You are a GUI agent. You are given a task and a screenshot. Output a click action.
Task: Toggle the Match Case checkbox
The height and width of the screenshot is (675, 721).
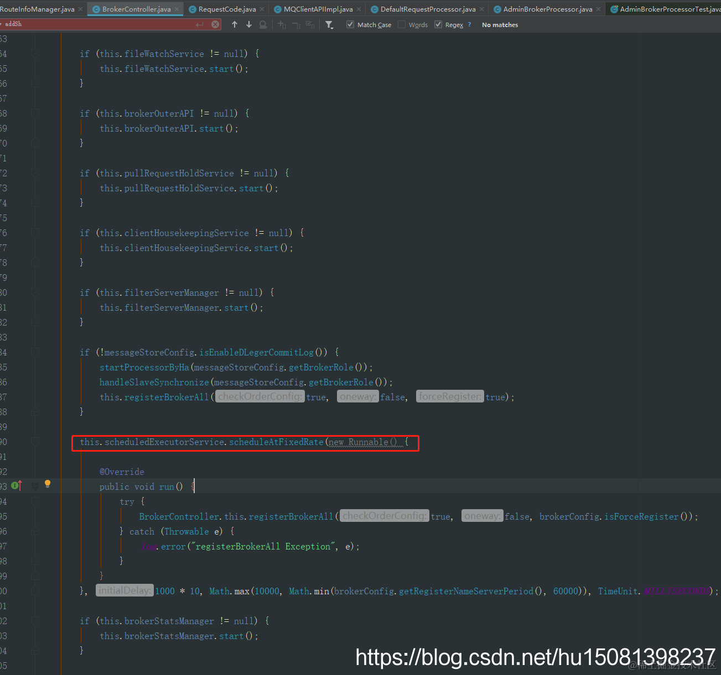click(350, 24)
